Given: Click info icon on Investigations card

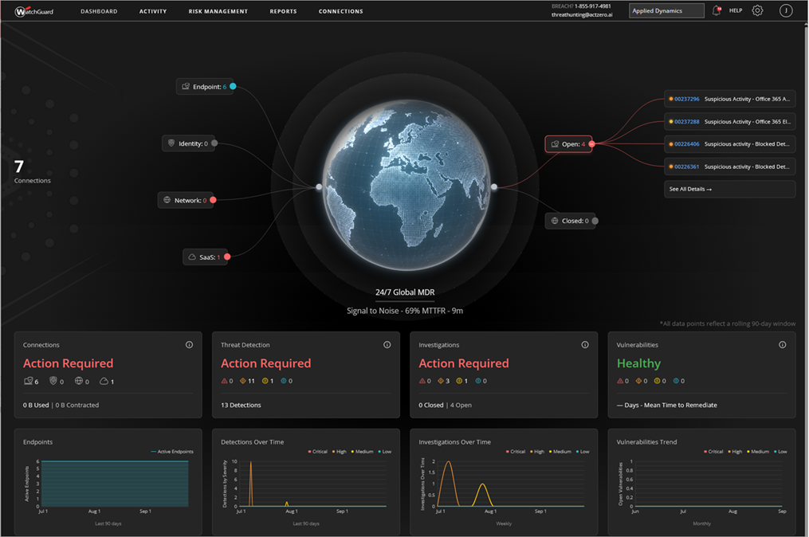Looking at the screenshot, I should [585, 344].
